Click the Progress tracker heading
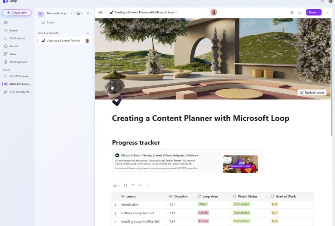The height and width of the screenshot is (226, 335). (136, 142)
